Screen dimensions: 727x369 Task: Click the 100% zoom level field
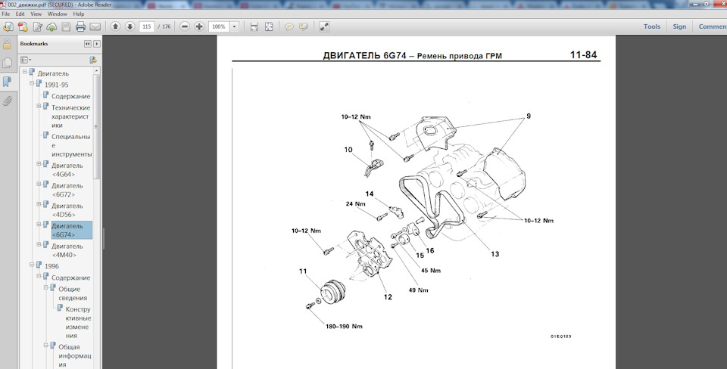(219, 27)
